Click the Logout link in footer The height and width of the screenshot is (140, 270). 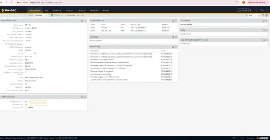[x=9, y=138]
